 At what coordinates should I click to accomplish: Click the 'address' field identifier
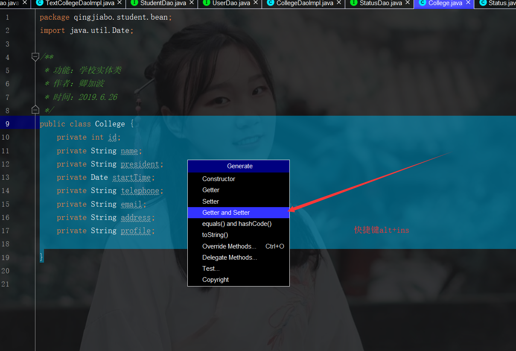pos(136,217)
